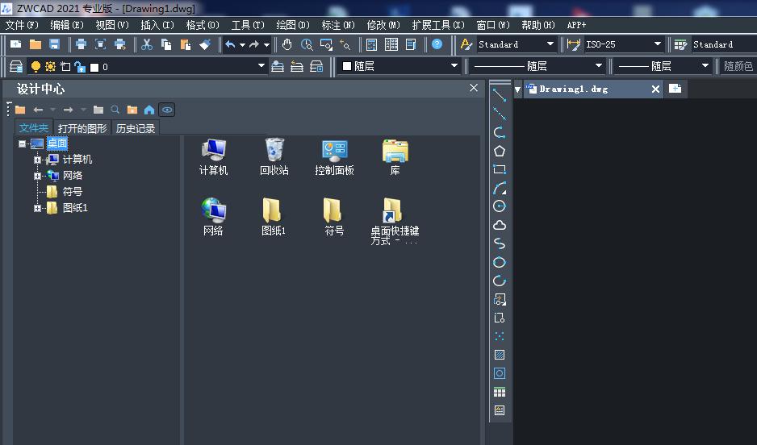The width and height of the screenshot is (757, 445).
Task: Open the 绘图(D) menu
Action: click(292, 25)
